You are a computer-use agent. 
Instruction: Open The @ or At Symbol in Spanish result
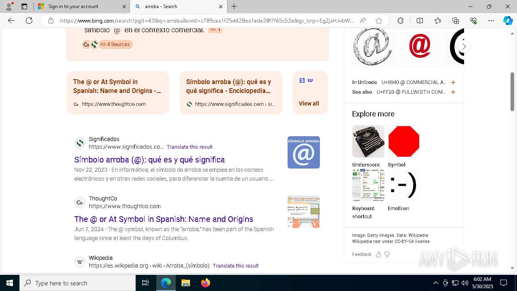(x=164, y=219)
